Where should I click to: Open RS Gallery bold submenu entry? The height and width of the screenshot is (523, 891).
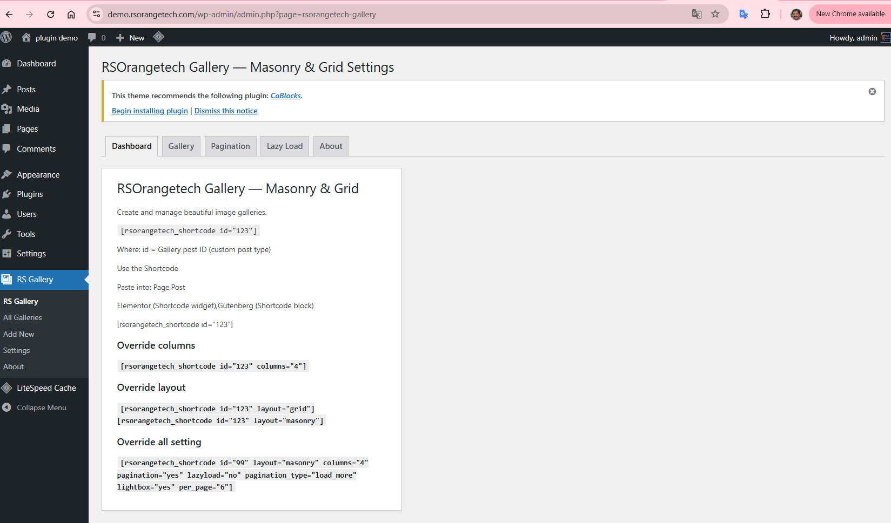click(x=21, y=301)
